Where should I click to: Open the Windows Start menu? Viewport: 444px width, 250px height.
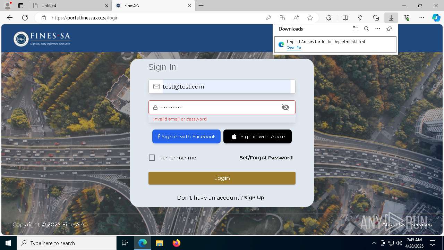8,243
